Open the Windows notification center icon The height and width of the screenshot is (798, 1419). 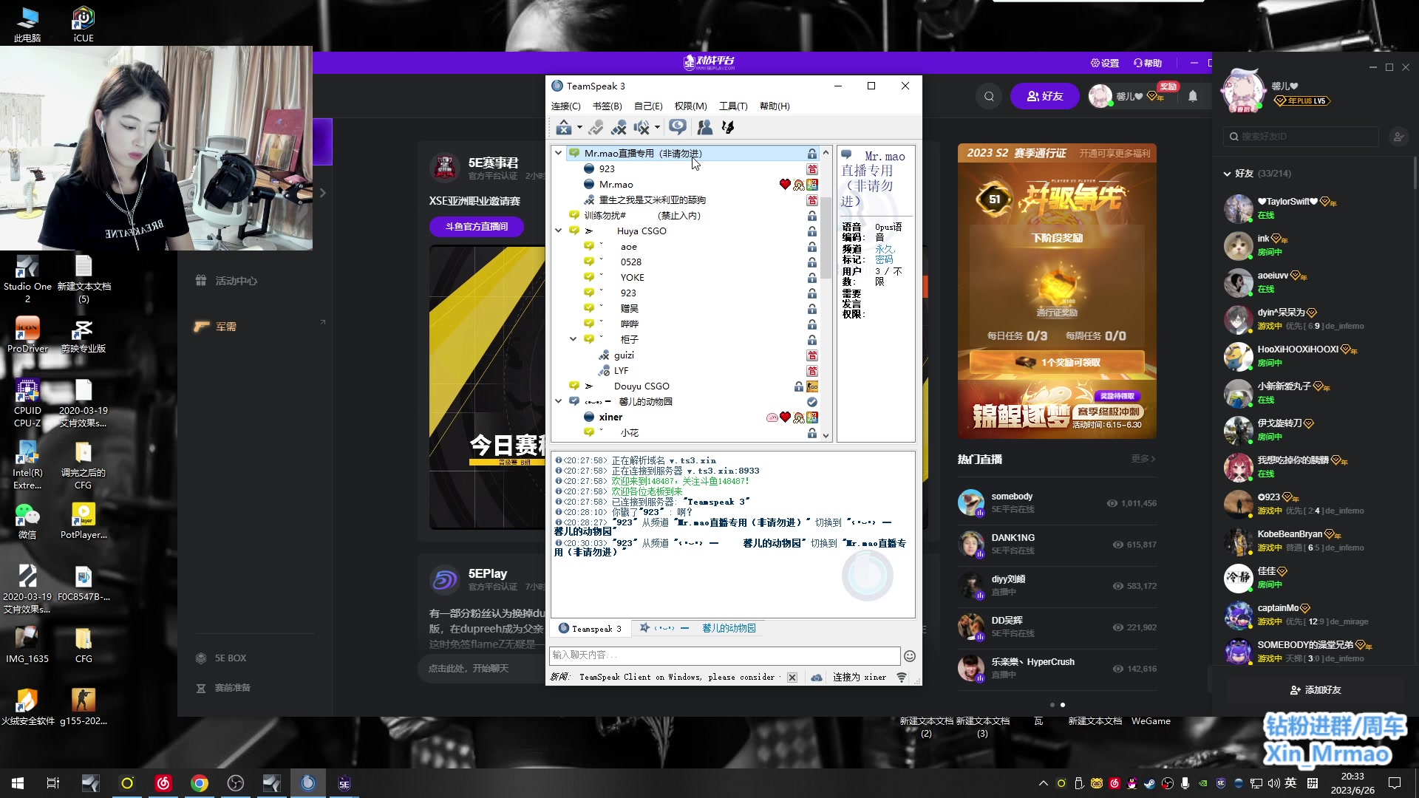1395,783
